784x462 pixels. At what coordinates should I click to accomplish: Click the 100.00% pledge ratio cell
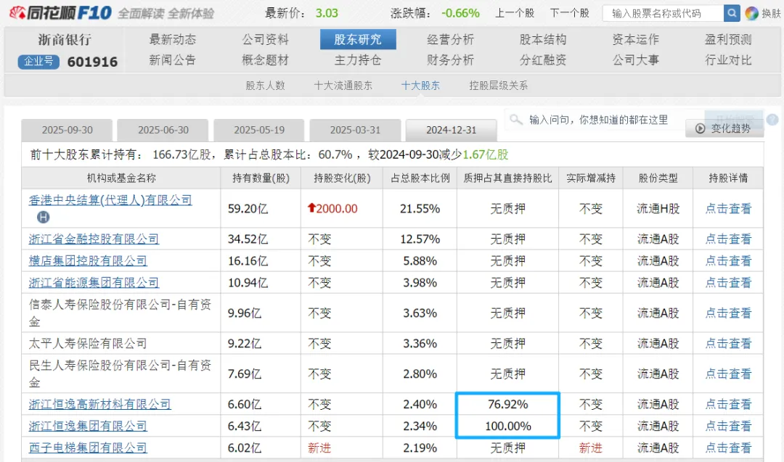tap(507, 426)
